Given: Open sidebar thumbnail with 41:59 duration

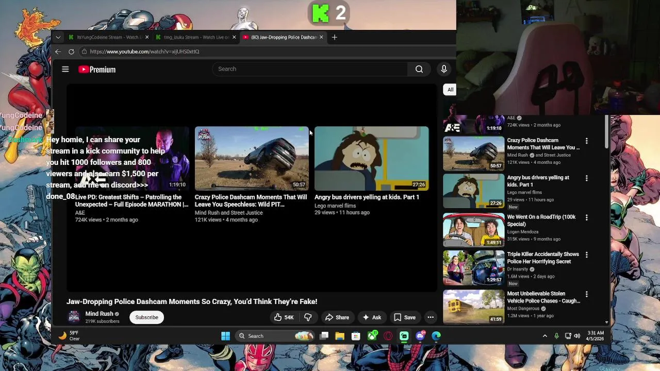Looking at the screenshot, I should coord(474,306).
